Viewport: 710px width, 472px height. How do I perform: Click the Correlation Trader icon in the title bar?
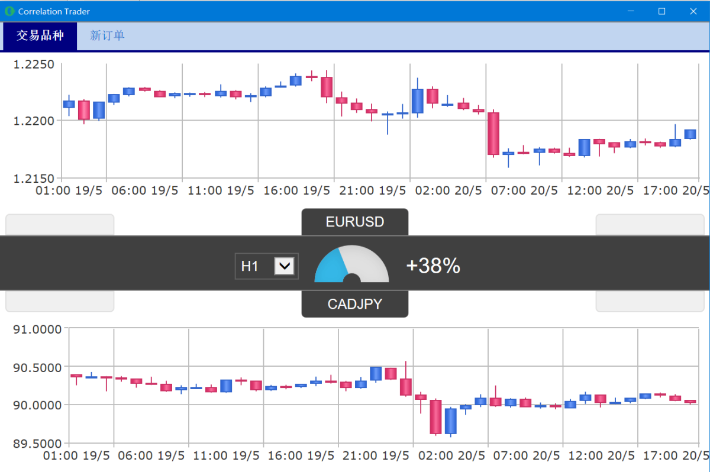click(8, 11)
